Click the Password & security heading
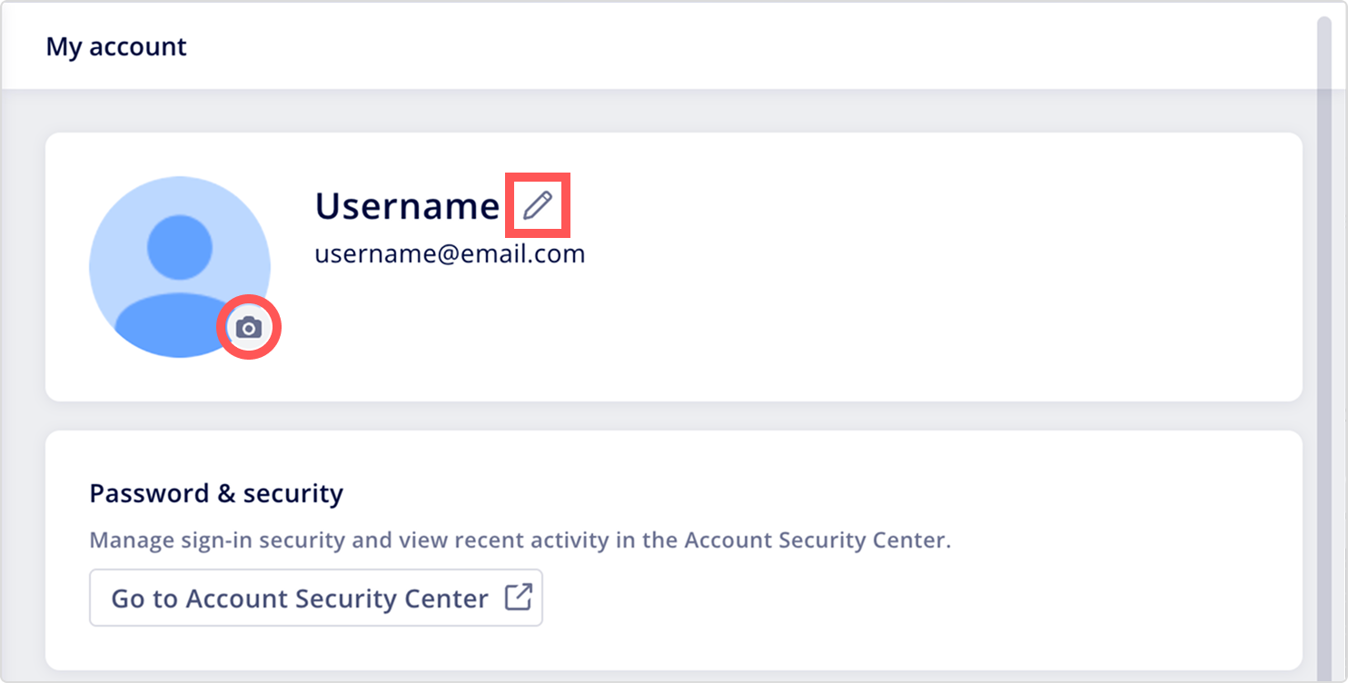Viewport: 1348px width, 683px height. point(216,493)
